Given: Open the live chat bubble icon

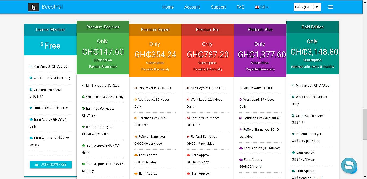Looking at the screenshot, I should [x=349, y=165].
